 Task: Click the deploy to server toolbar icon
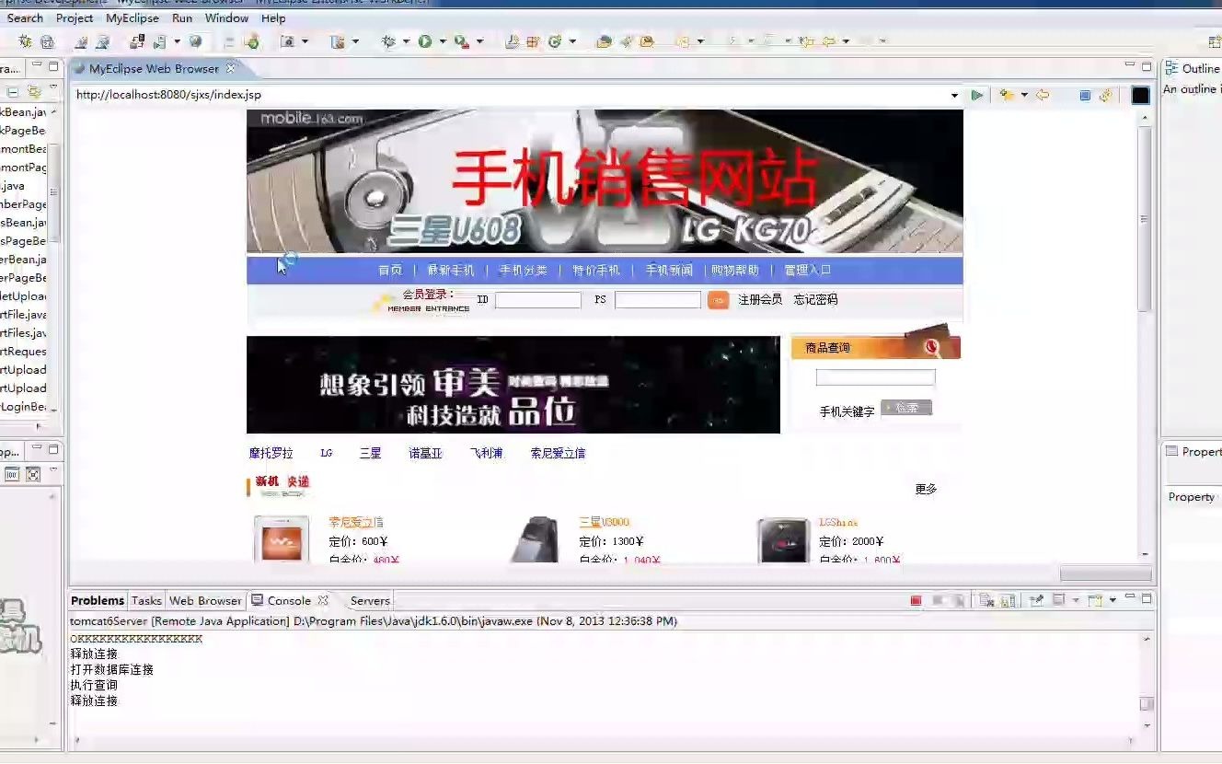(137, 41)
